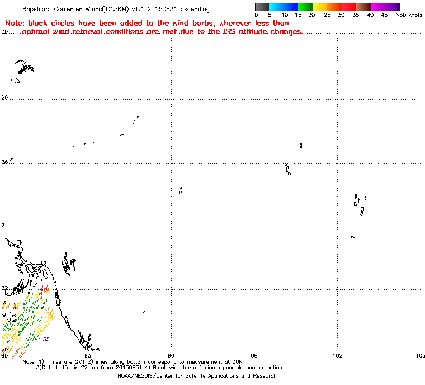Click the dark purple >50 knots segment
This screenshot has height=385, width=425.
pos(398,7)
